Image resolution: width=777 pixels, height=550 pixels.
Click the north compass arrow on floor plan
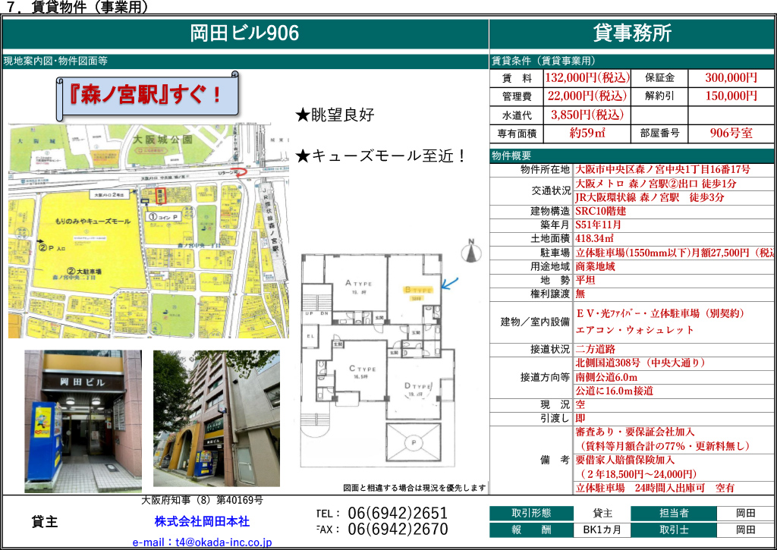pyautogui.click(x=470, y=249)
